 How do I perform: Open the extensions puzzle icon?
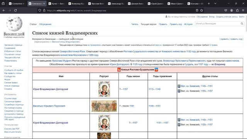pyautogui.click(x=237, y=10)
